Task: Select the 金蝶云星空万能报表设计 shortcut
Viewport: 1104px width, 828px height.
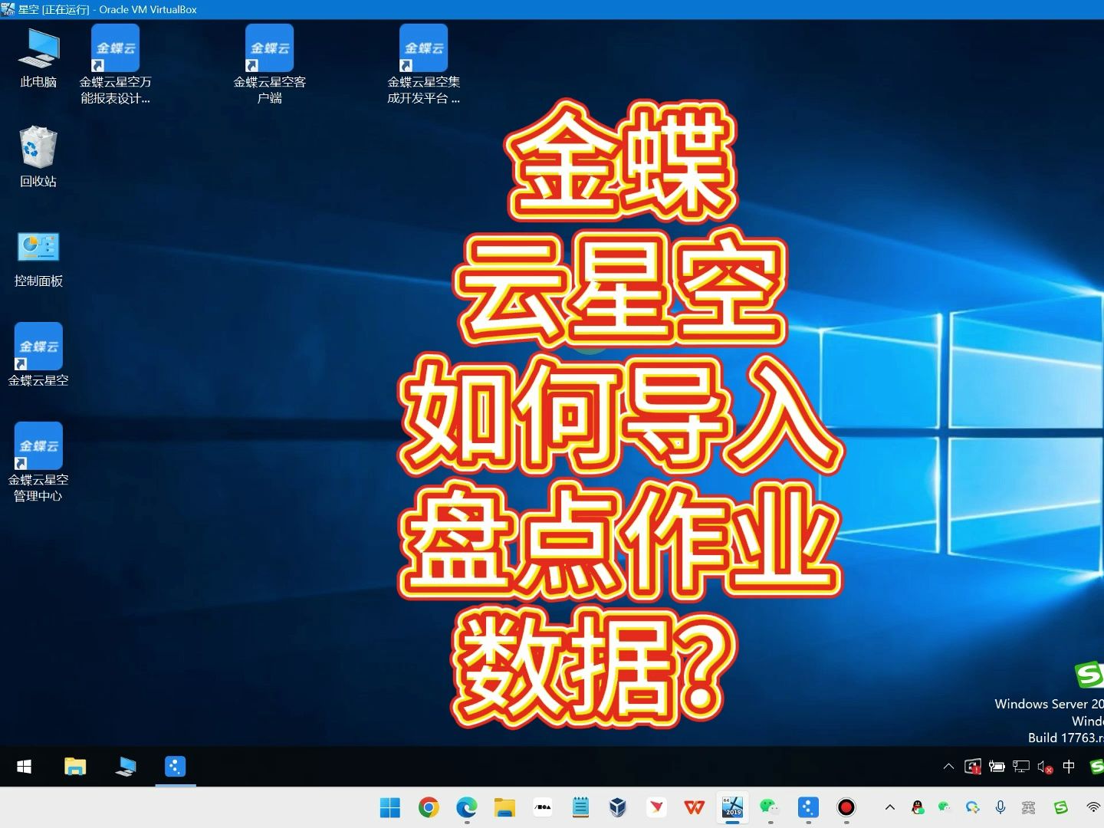Action: point(115,64)
